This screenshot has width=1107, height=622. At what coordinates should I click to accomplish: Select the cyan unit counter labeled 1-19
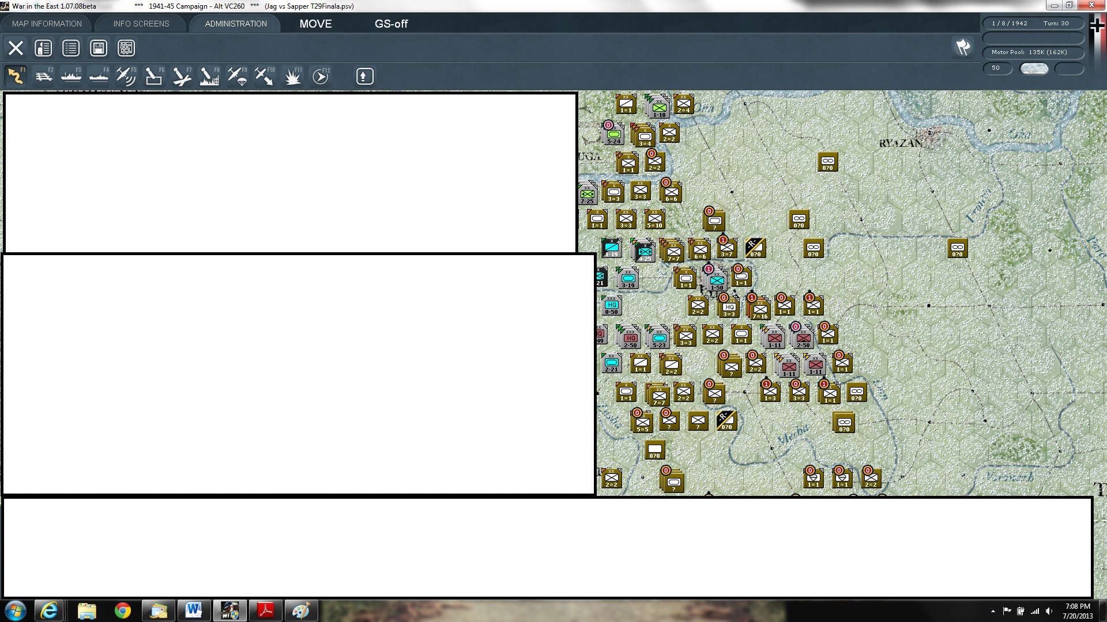611,248
